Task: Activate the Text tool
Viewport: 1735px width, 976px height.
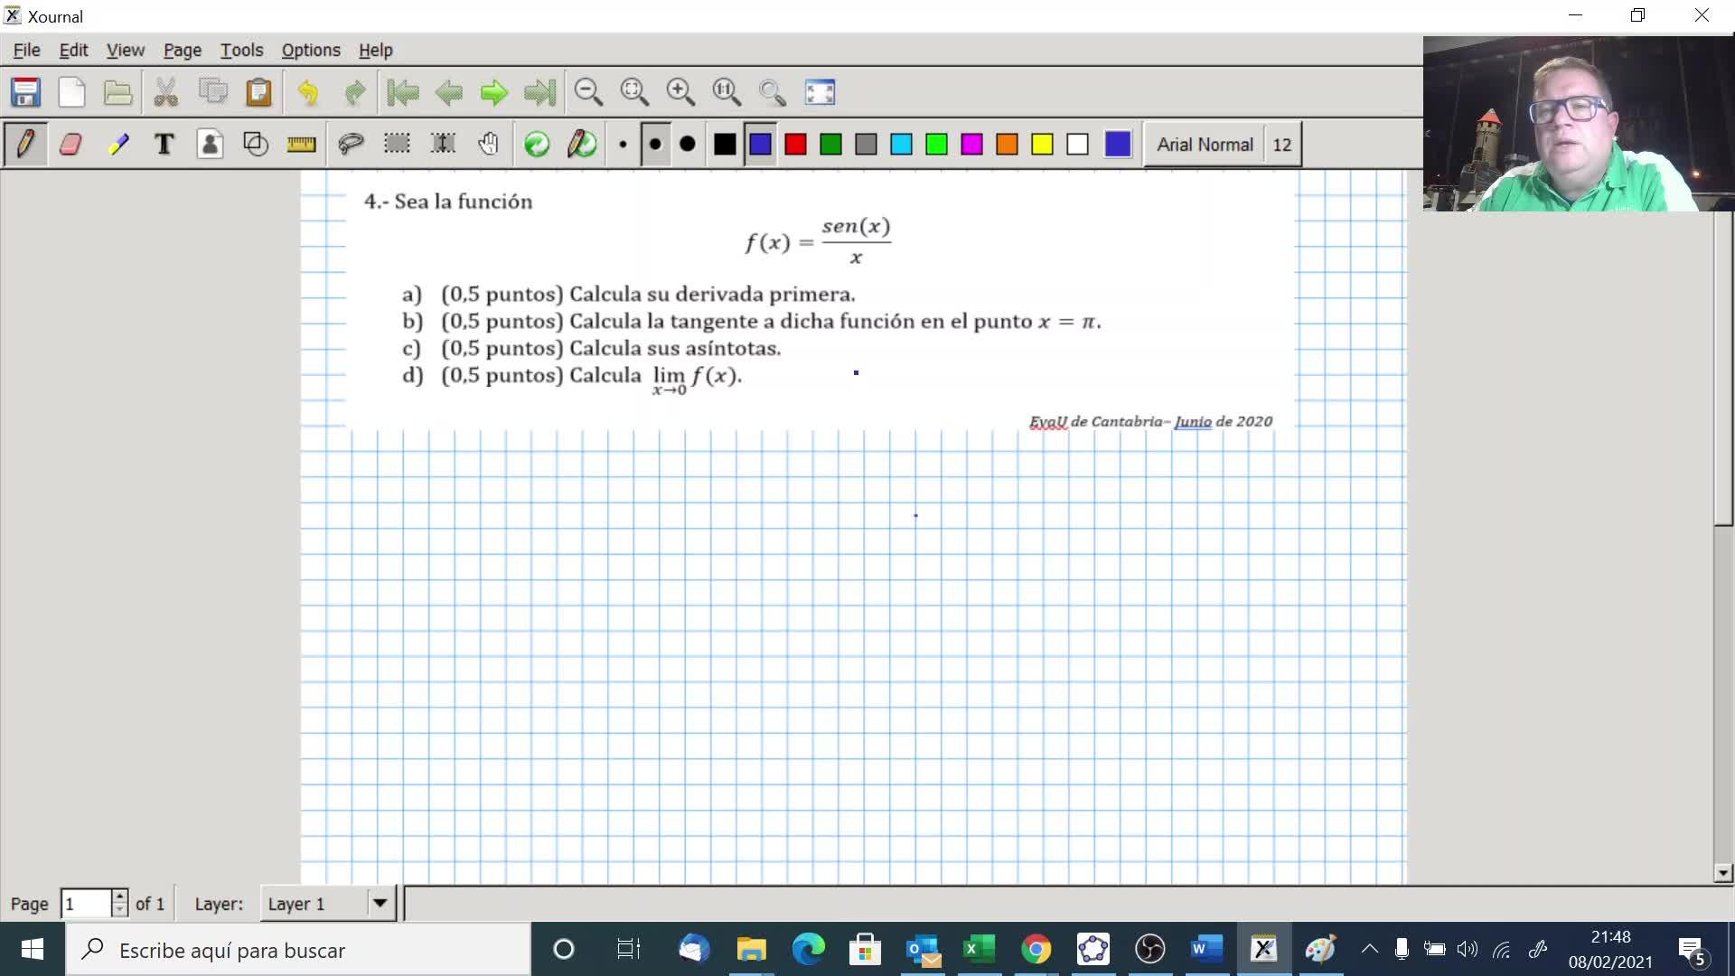Action: [x=164, y=145]
